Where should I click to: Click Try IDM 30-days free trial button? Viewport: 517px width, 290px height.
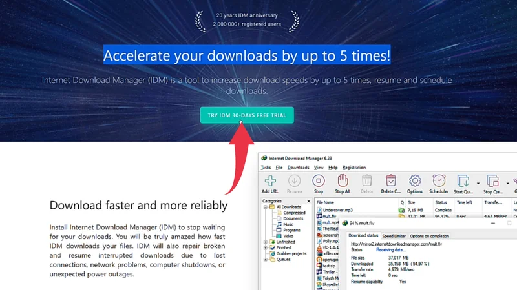(247, 115)
